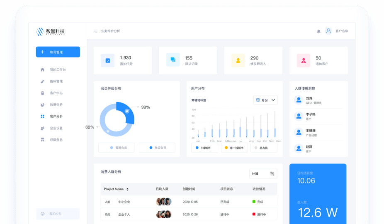Open notifications via the bell icon
Screen dimensions: 384x224
[x=318, y=31]
